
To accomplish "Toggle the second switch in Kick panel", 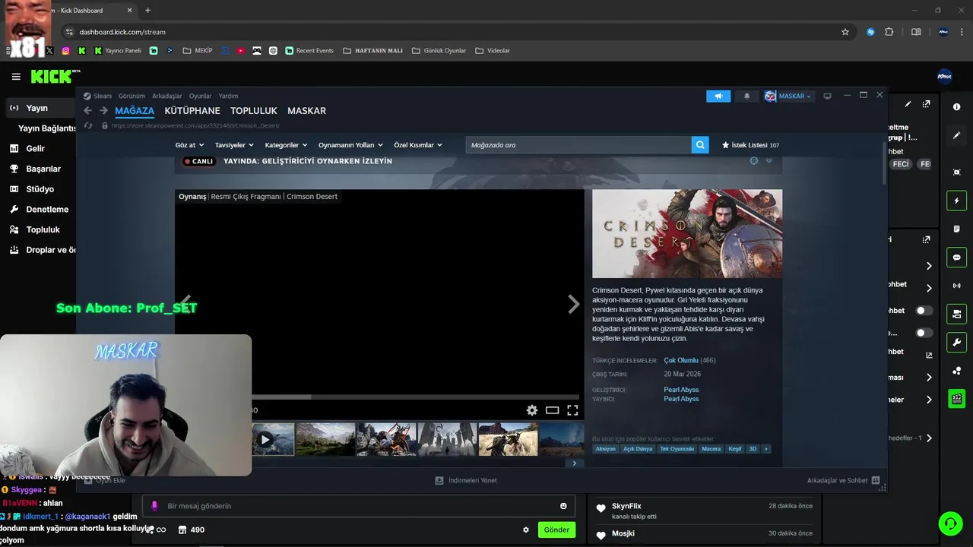I will 924,333.
